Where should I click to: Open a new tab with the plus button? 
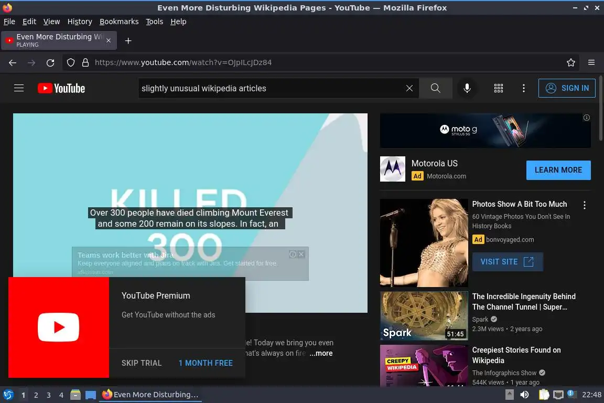128,40
